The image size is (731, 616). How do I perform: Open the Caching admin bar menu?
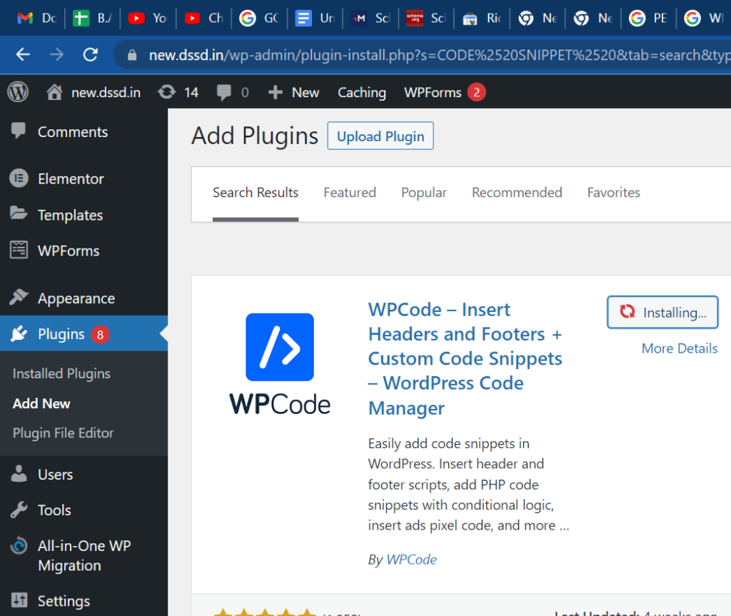coord(362,92)
